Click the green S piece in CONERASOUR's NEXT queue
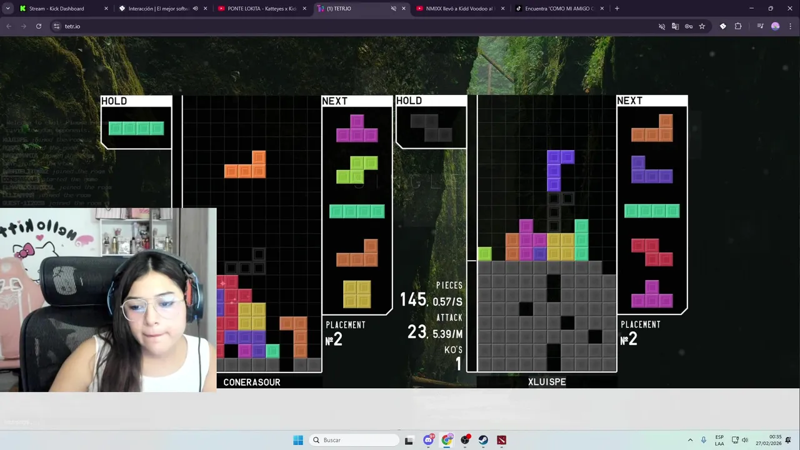This screenshot has width=800, height=450. click(x=357, y=170)
